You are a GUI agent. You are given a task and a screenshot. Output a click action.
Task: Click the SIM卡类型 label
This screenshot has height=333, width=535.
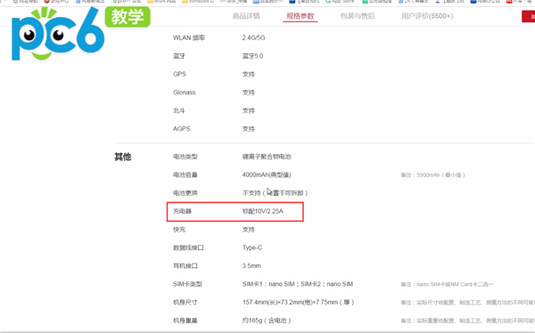click(x=187, y=284)
